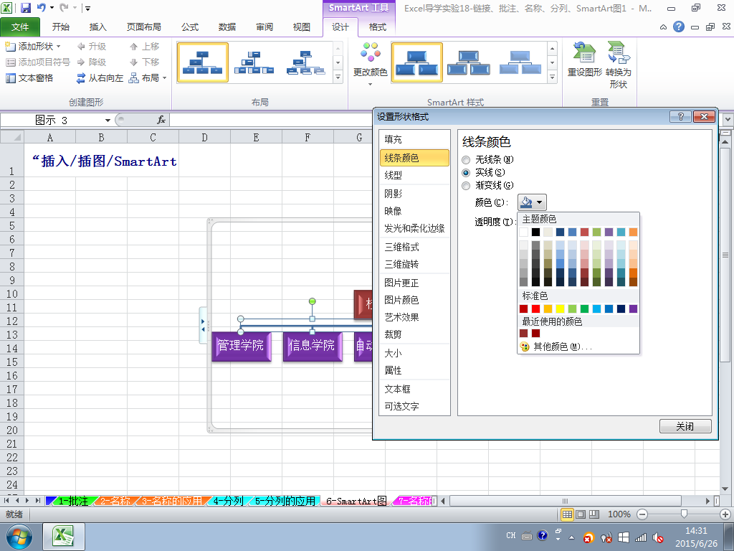Open the 文本窗格 text pane
The height and width of the screenshot is (551, 734).
click(29, 77)
